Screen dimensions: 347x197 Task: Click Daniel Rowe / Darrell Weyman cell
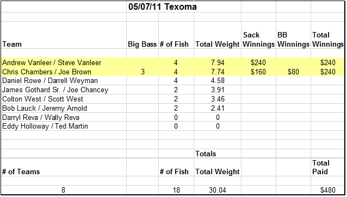64,81
